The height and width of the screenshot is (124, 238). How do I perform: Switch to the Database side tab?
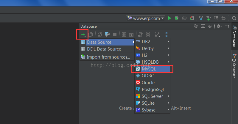(234, 37)
